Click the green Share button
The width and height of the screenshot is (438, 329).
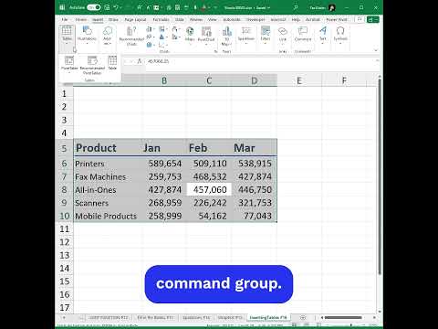pos(373,19)
